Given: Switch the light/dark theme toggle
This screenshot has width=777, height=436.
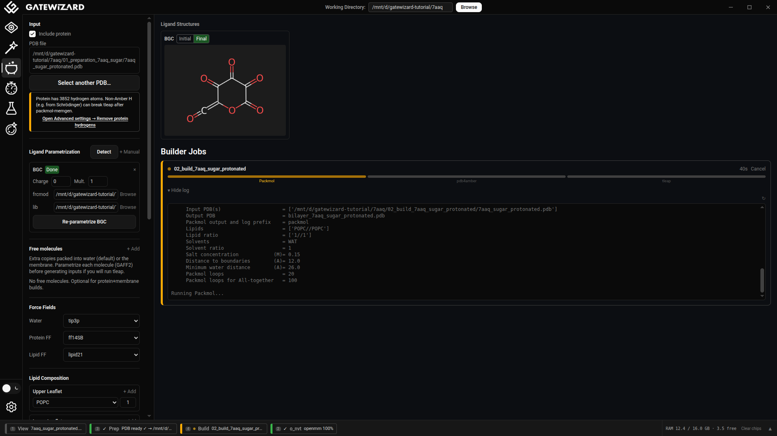Looking at the screenshot, I should [x=11, y=388].
